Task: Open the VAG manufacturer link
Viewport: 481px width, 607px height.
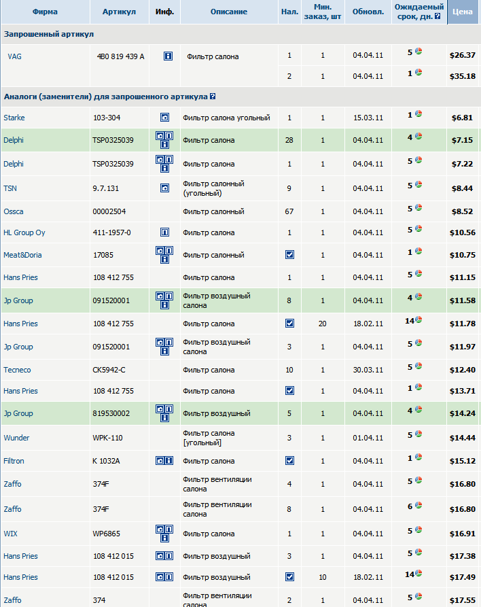Action: coord(14,56)
